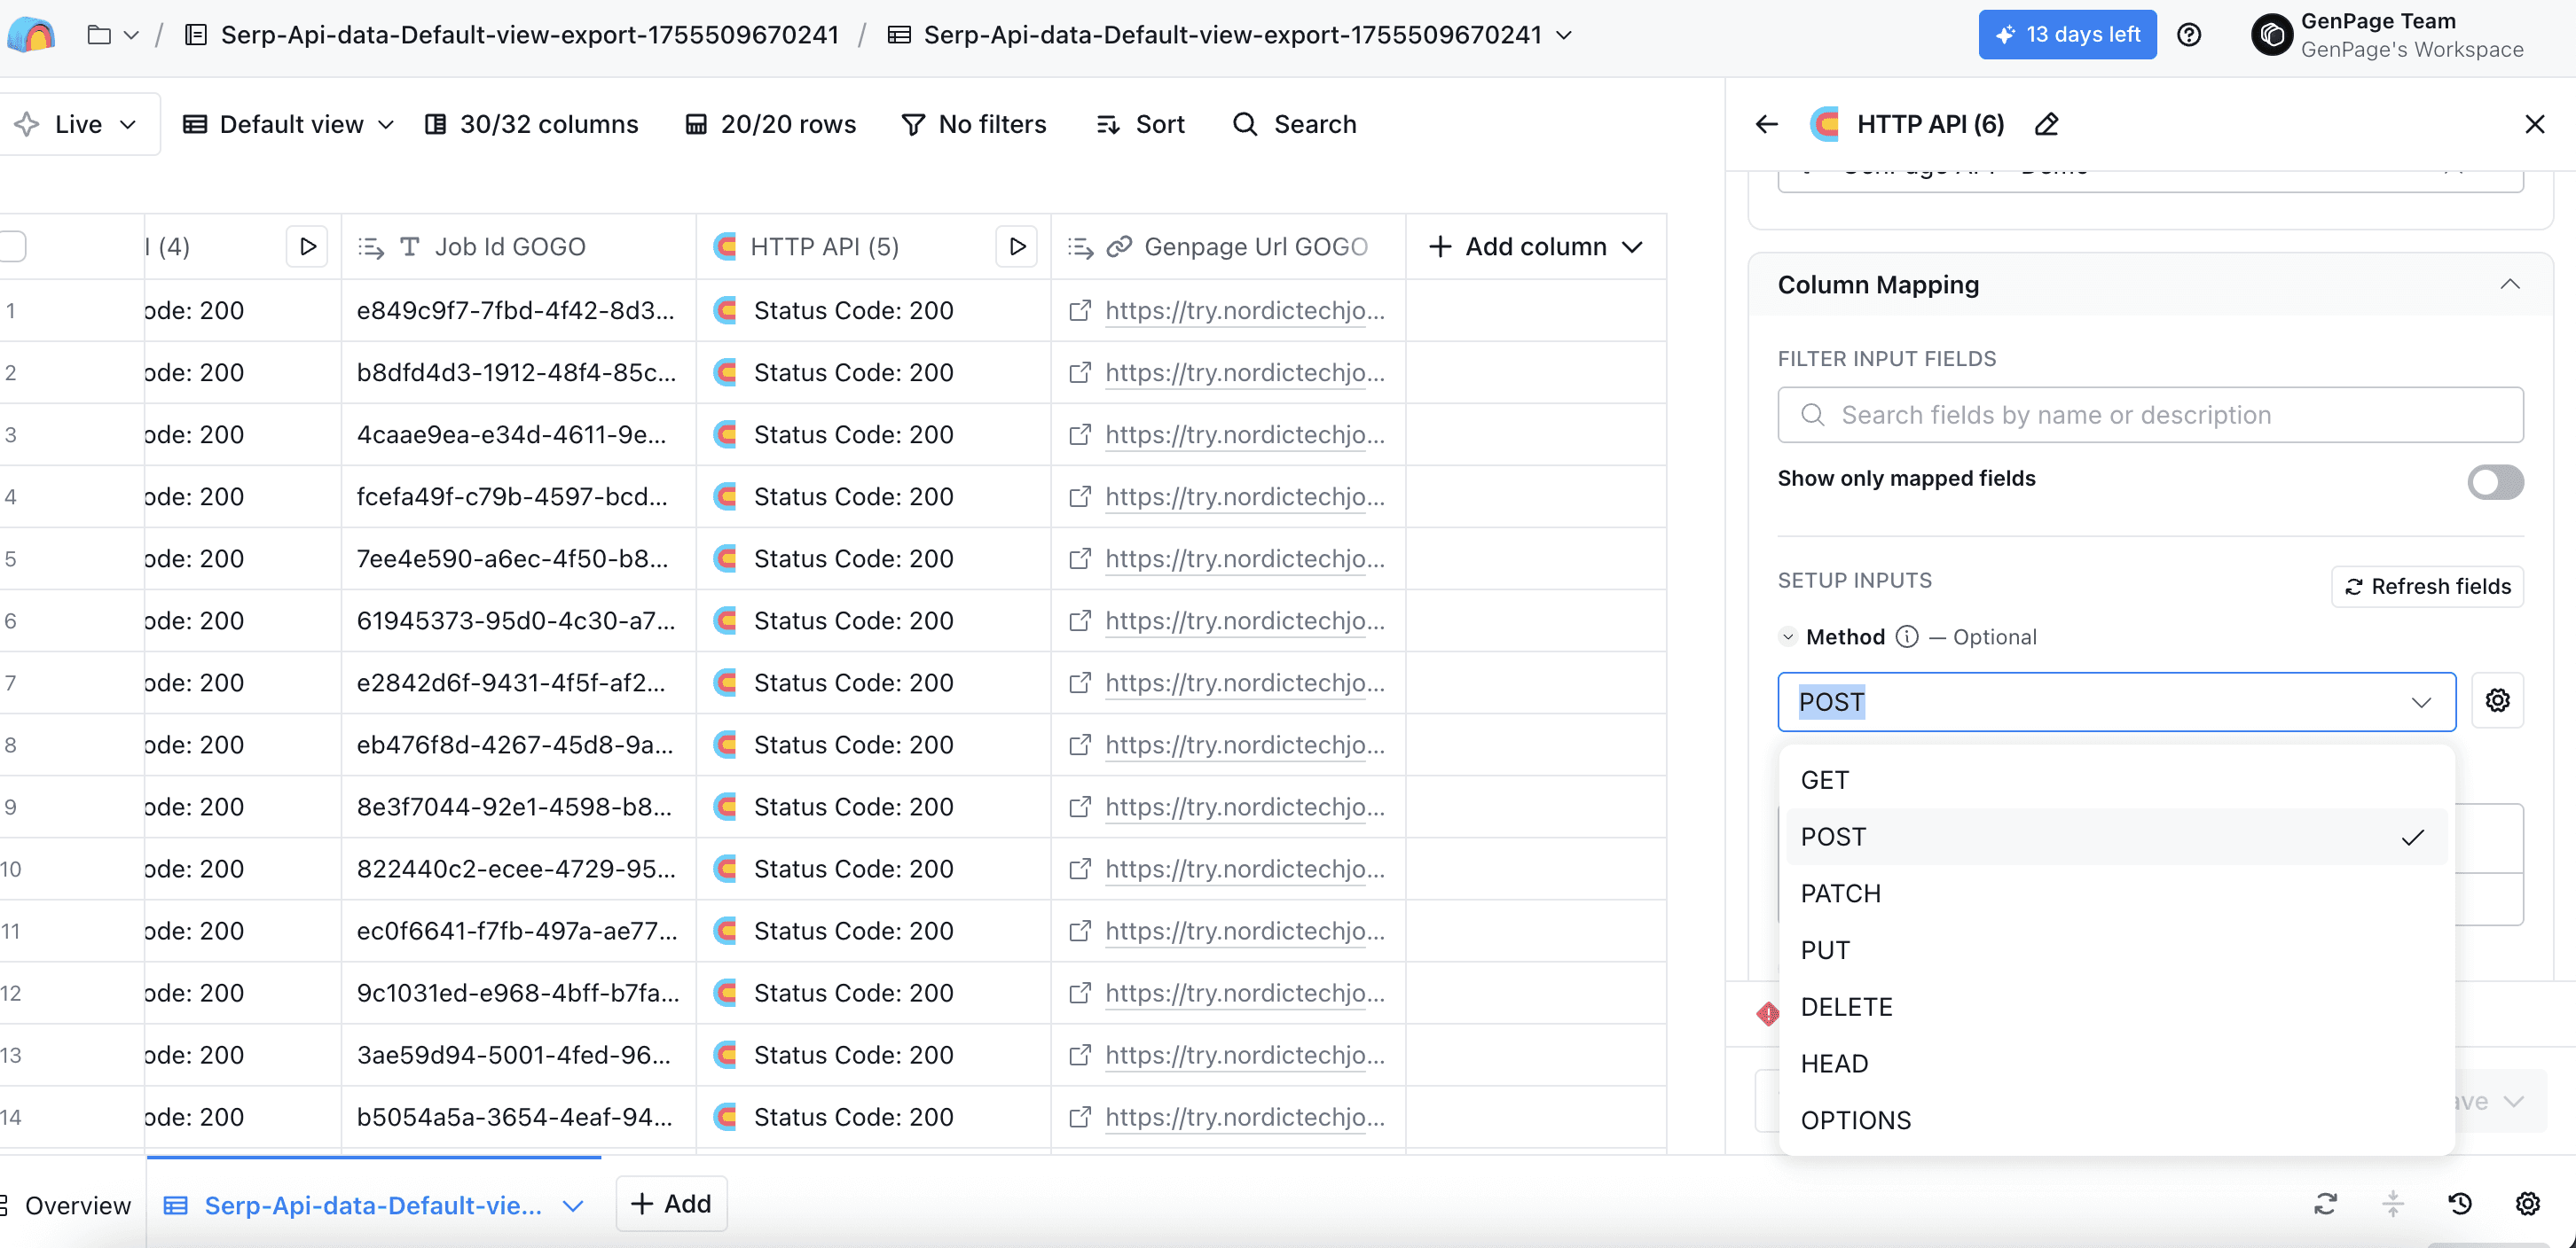Open version history clock icon at bottom

[x=2460, y=1203]
